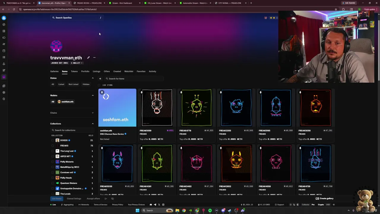Collapse the Status filter section

pyautogui.click(x=93, y=78)
